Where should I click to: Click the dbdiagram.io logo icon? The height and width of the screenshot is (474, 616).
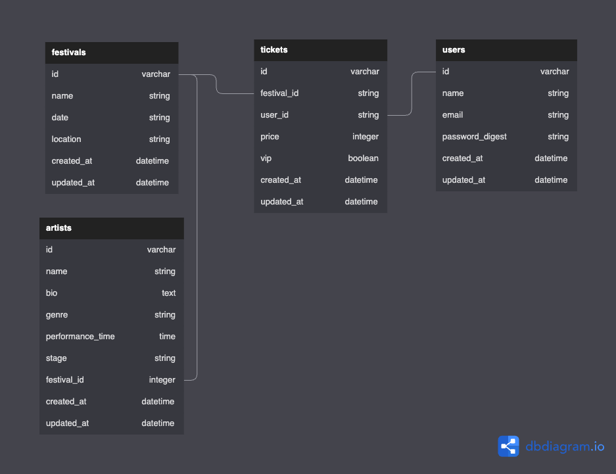(x=508, y=446)
